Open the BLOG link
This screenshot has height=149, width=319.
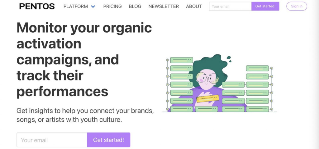pyautogui.click(x=135, y=7)
